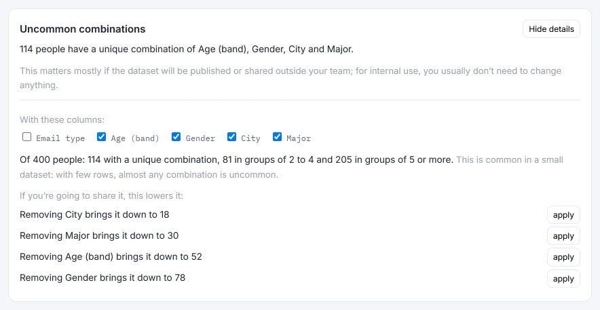Select the Uncommon combinations heading
The image size is (600, 310).
click(83, 29)
